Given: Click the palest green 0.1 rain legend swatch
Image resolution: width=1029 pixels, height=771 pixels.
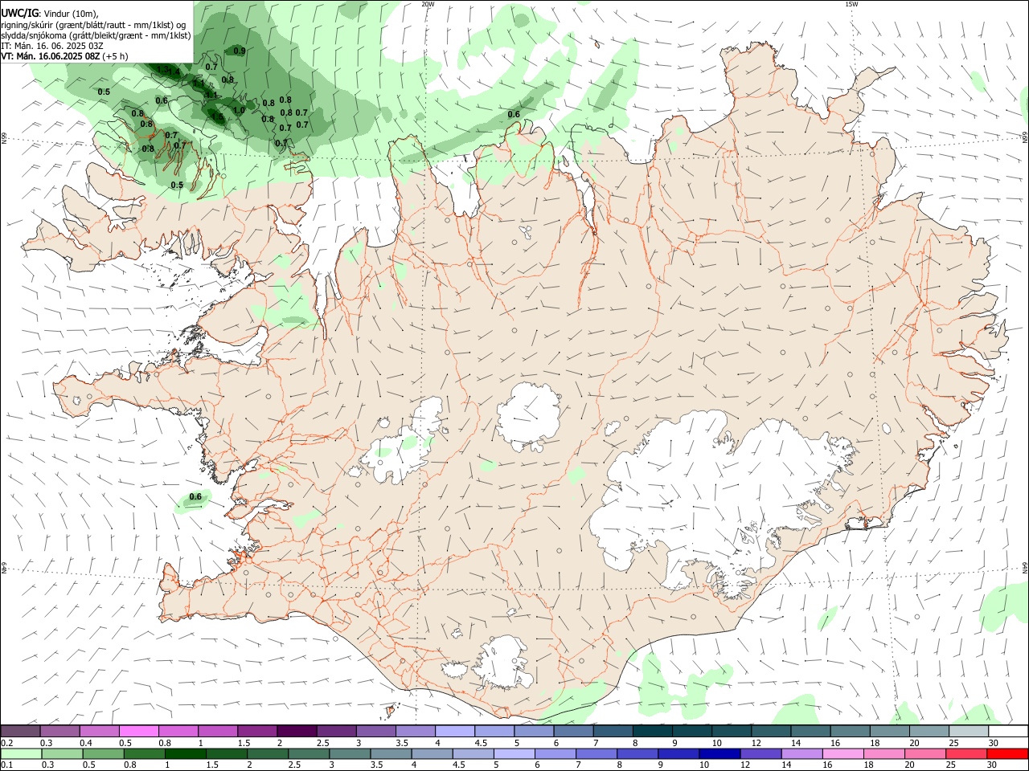Looking at the screenshot, I should click(x=22, y=754).
